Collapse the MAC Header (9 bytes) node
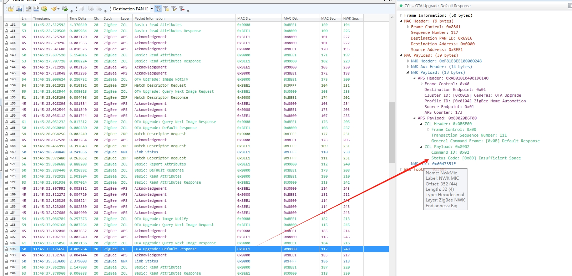 coord(401,21)
